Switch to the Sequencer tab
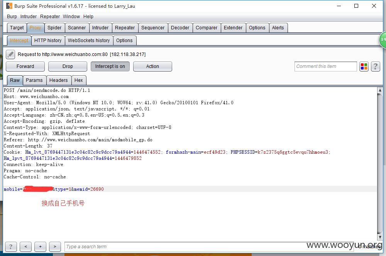 (x=153, y=28)
